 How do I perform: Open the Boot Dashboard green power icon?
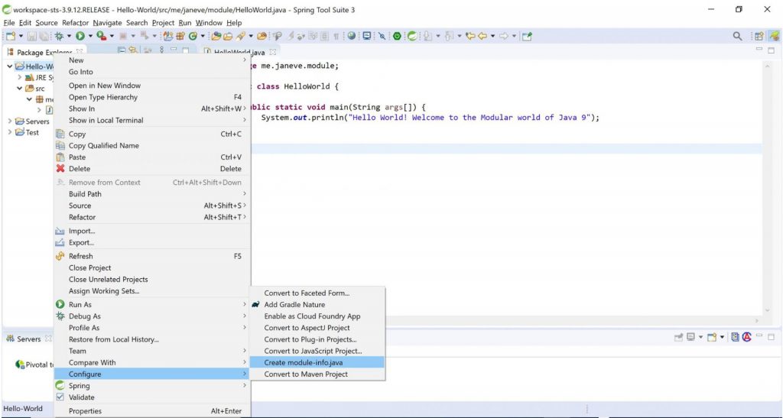tap(397, 36)
